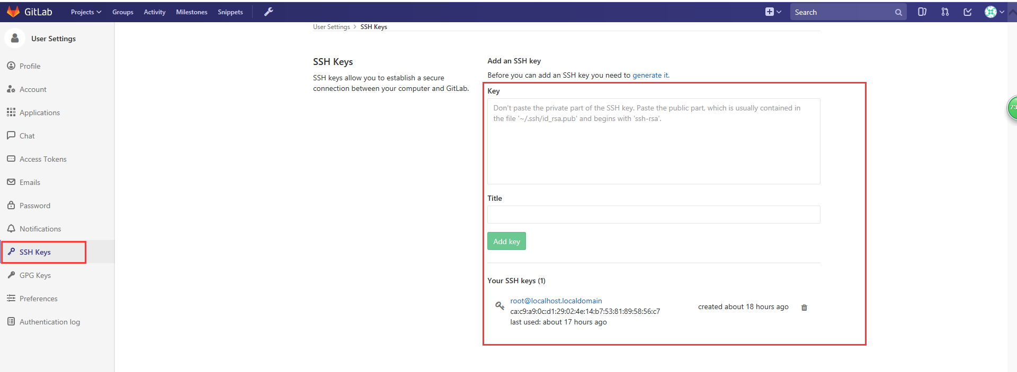Click 'created about 18 hours ago' text

[x=743, y=306]
